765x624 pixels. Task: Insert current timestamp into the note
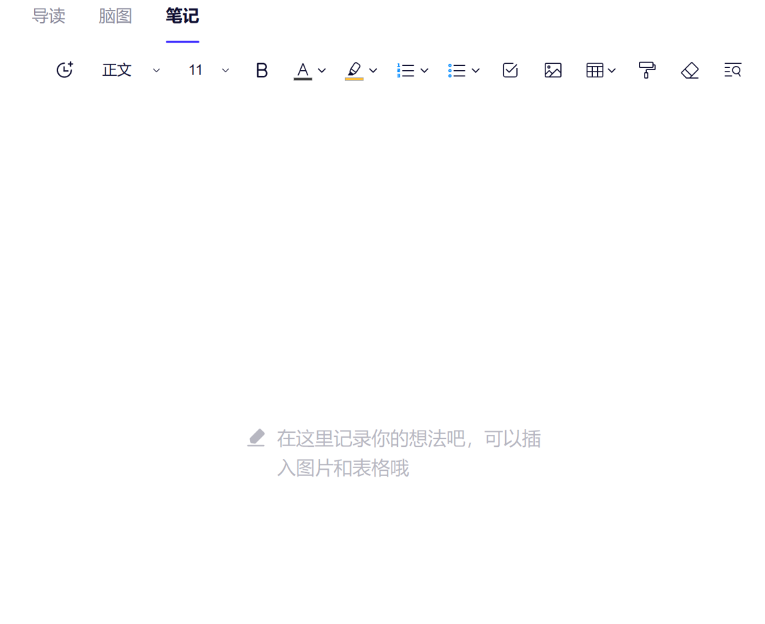64,70
